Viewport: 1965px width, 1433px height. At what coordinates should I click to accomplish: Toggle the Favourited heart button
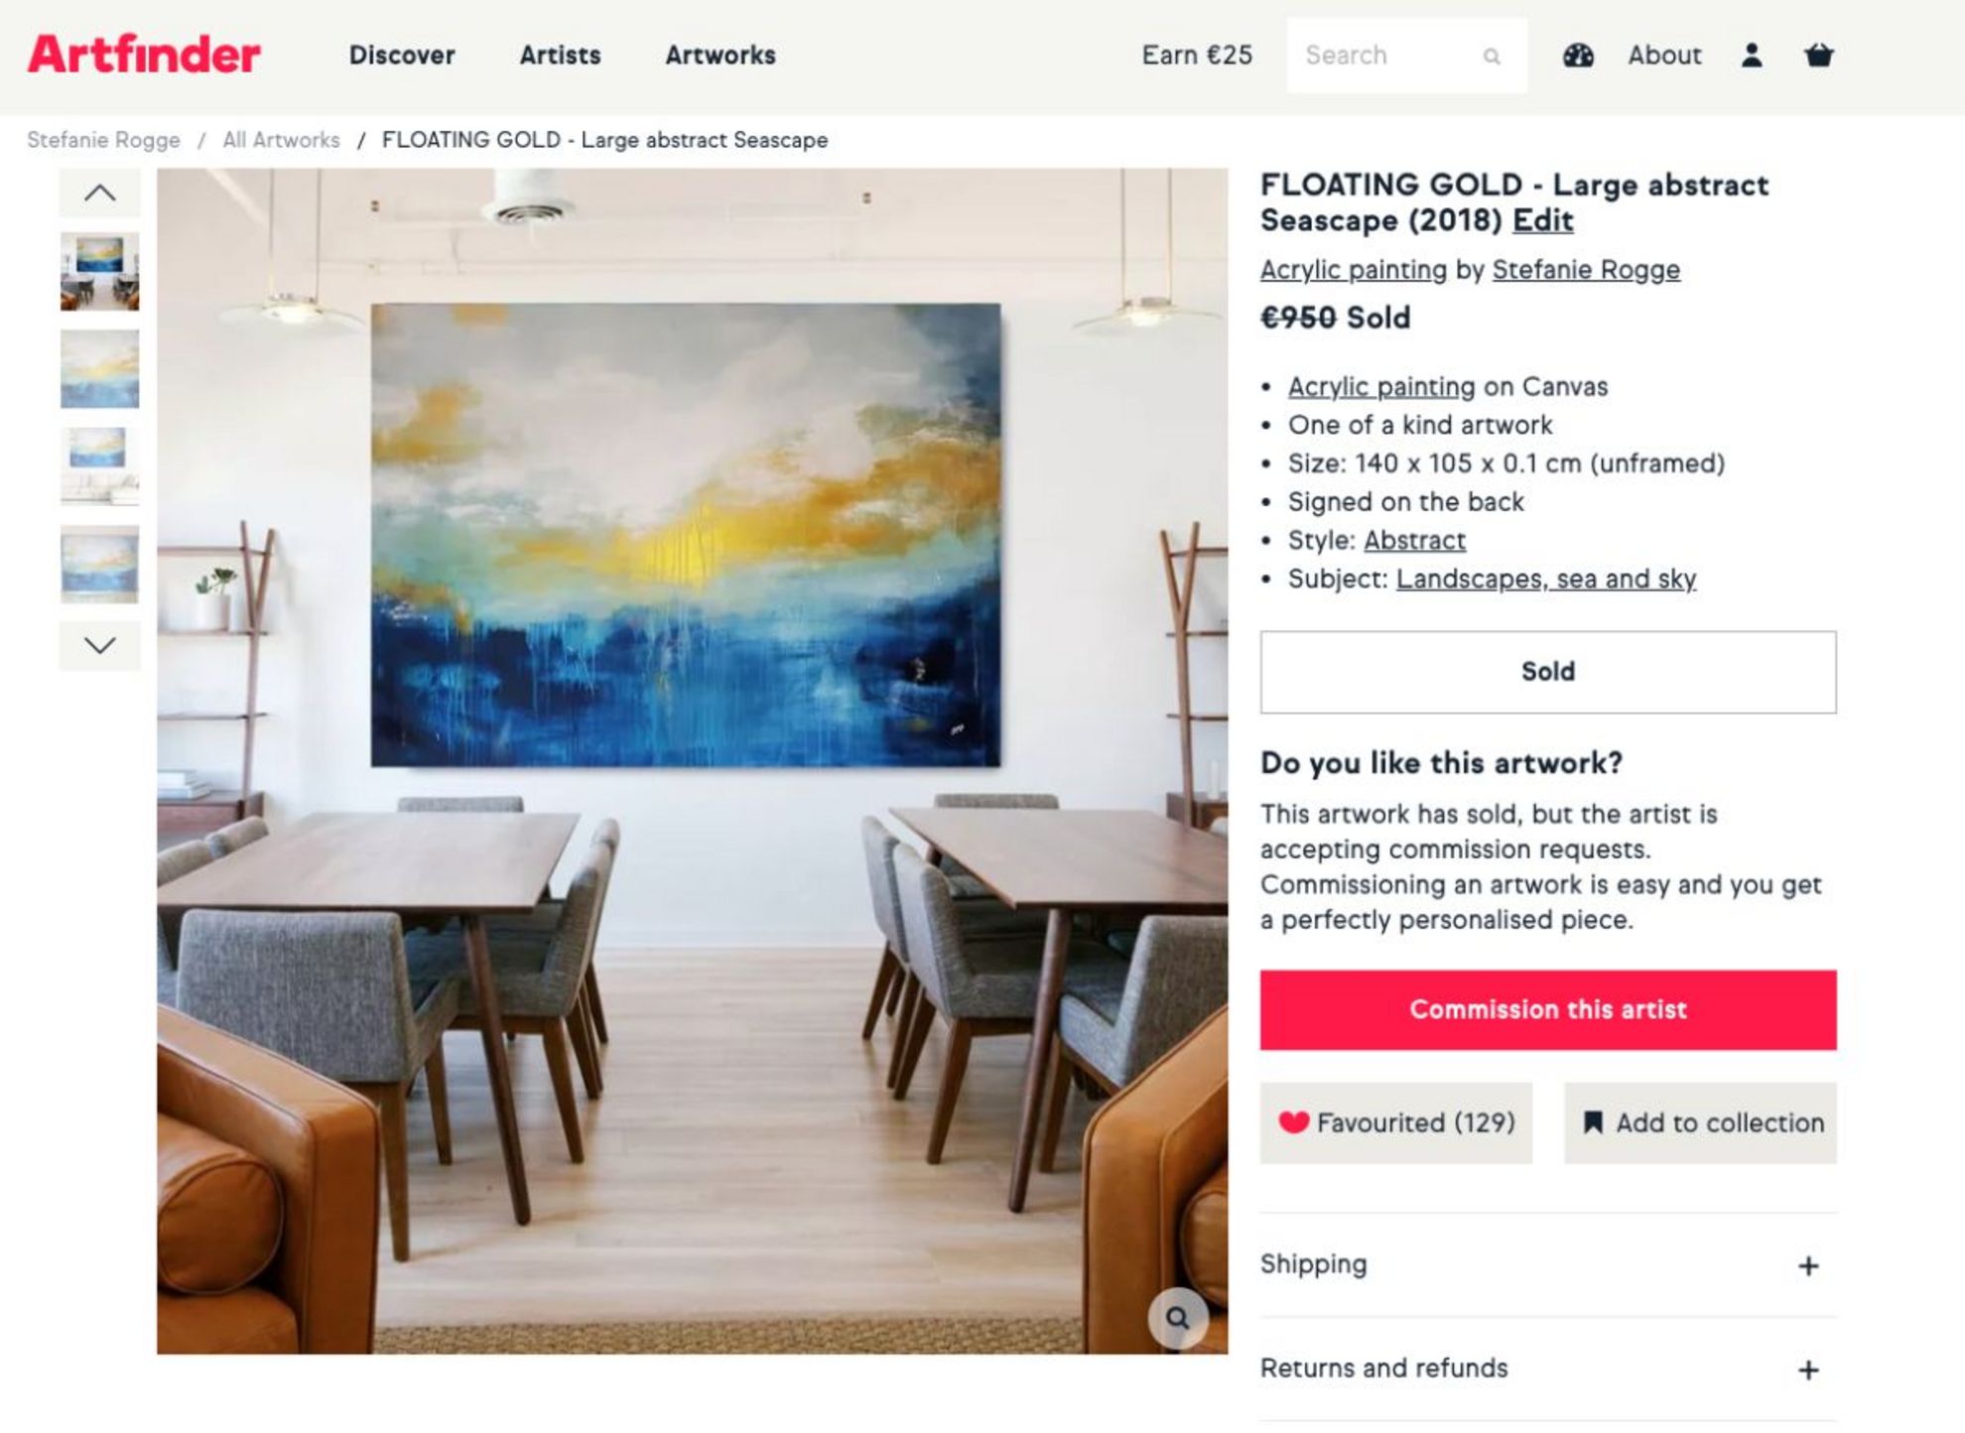tap(1396, 1122)
